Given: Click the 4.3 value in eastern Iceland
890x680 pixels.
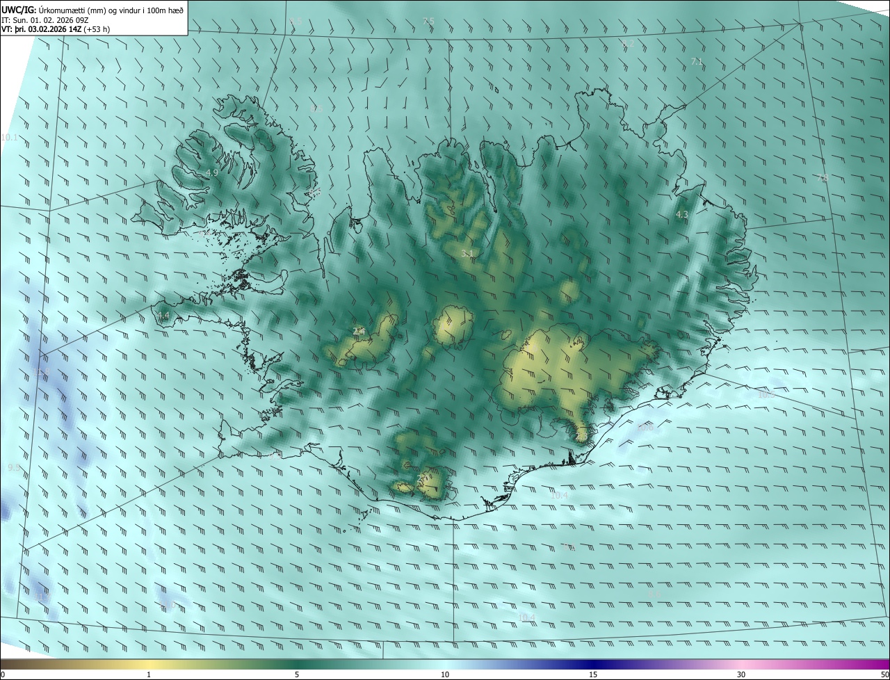Looking at the screenshot, I should click(681, 215).
